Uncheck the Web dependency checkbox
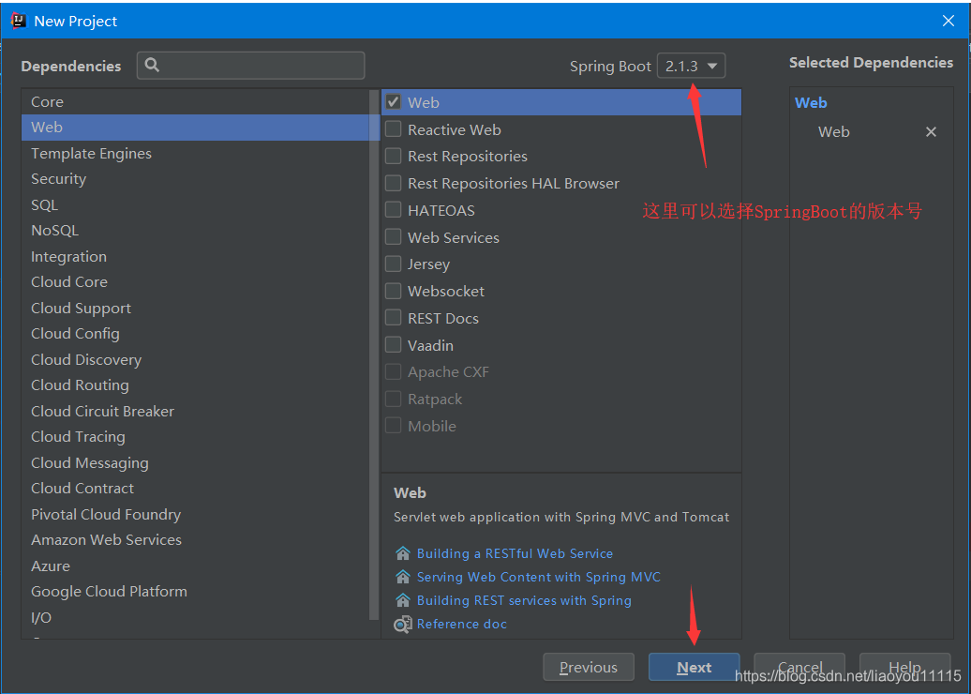The width and height of the screenshot is (971, 694). click(394, 102)
